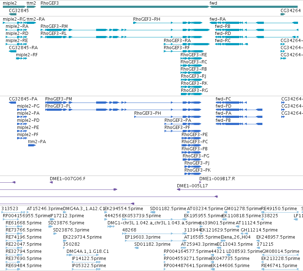The width and height of the screenshot is (303, 271).
Task: Click the RhoGEF3-RB transcript
Action: click(x=191, y=73)
